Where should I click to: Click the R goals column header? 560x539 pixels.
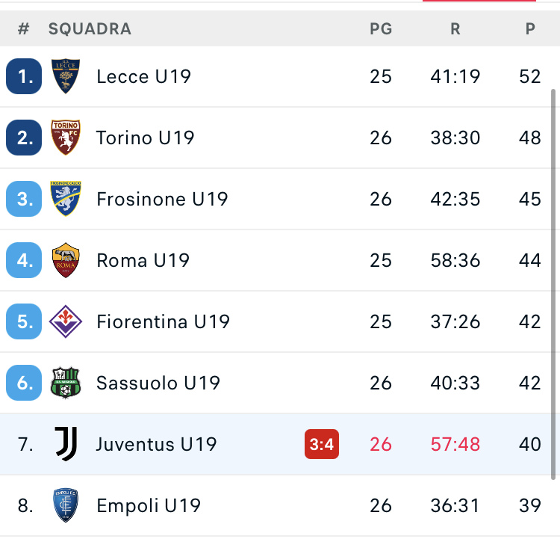coord(455,29)
